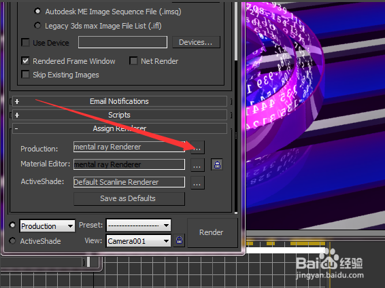The width and height of the screenshot is (385, 288).
Task: Collapse the Assign Renderer rollout
Action: click(x=119, y=128)
